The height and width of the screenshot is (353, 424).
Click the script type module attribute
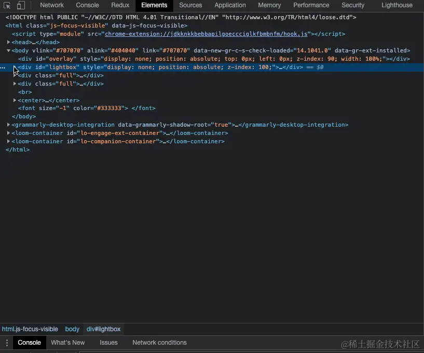62,34
